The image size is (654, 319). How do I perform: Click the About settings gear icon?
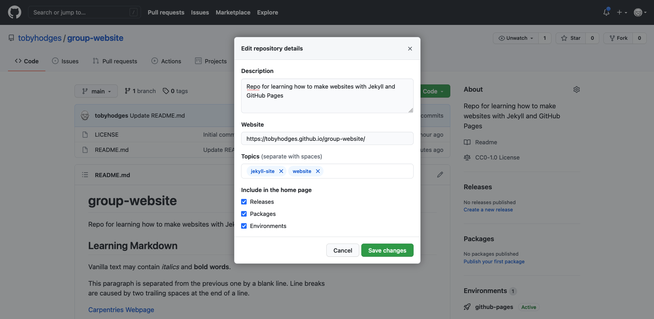point(576,90)
